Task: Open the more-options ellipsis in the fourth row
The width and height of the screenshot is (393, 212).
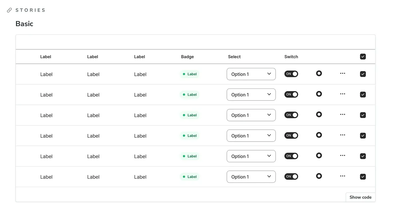Action: [x=342, y=135]
